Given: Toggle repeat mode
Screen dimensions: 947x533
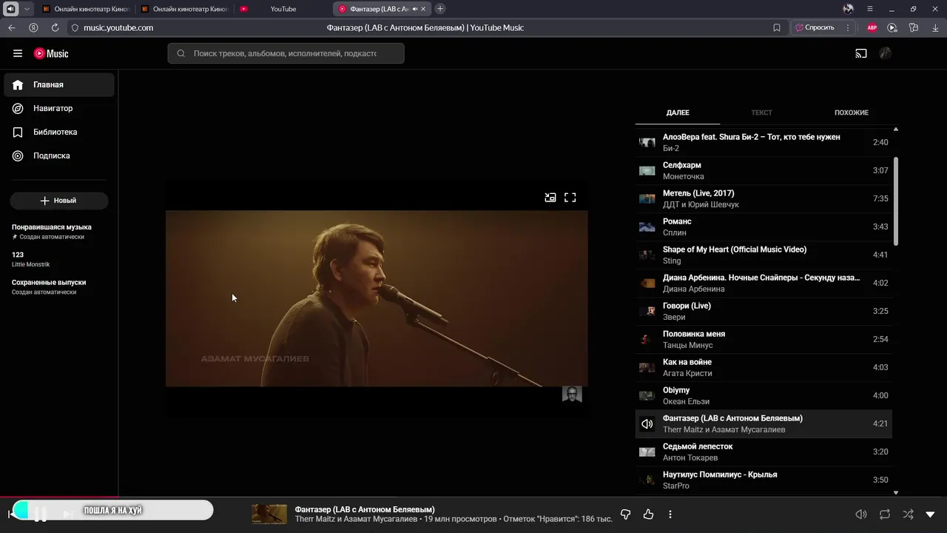Looking at the screenshot, I should click(885, 514).
